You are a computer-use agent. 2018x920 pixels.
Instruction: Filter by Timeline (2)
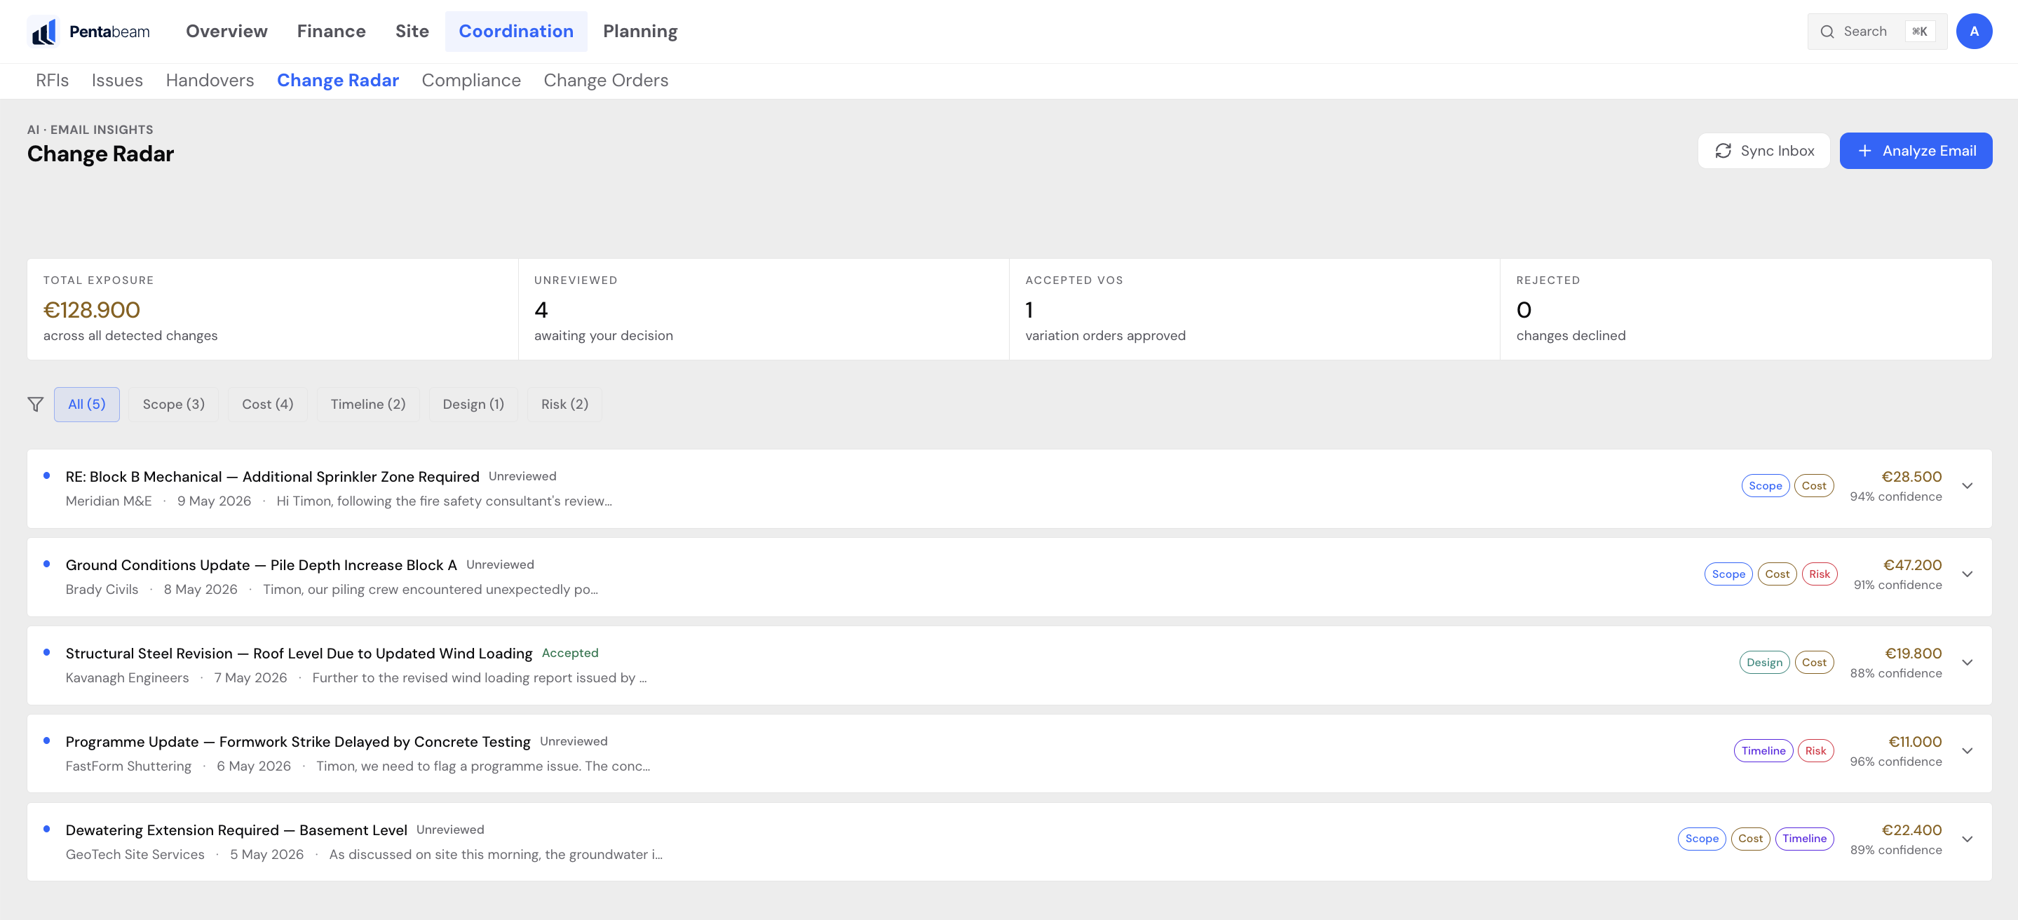click(367, 405)
